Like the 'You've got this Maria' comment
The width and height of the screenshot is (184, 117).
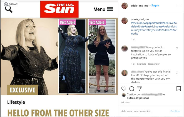click(177, 73)
